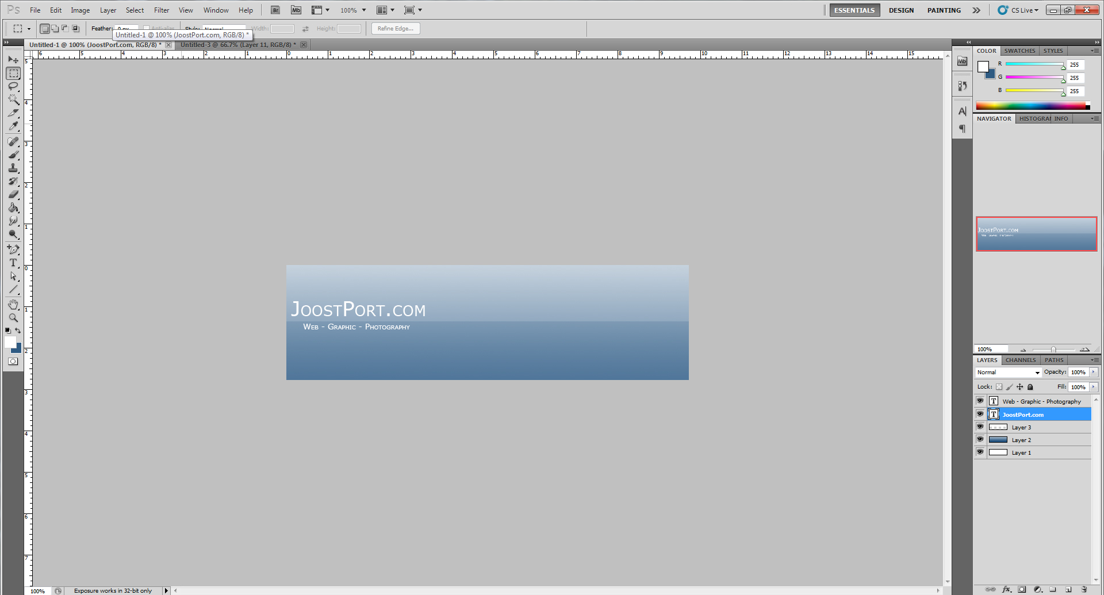Open the Layer menu
The width and height of the screenshot is (1104, 595).
pos(108,10)
